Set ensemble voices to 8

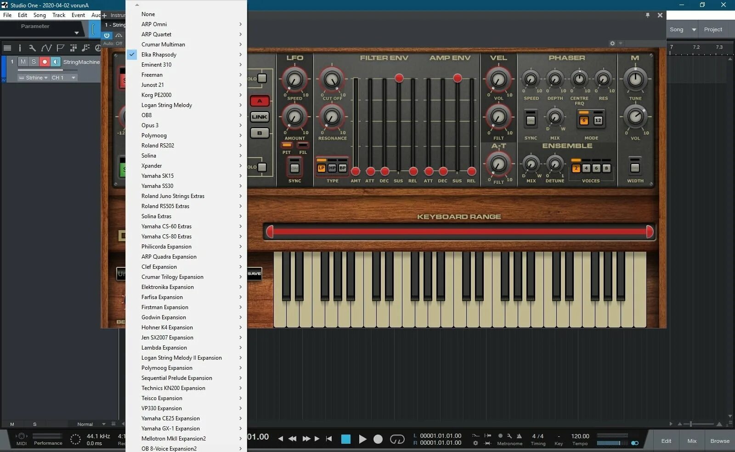pos(606,168)
